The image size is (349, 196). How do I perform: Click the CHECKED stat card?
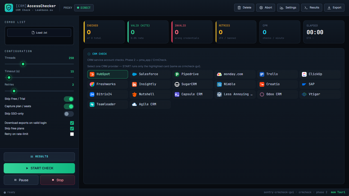click(x=104, y=32)
